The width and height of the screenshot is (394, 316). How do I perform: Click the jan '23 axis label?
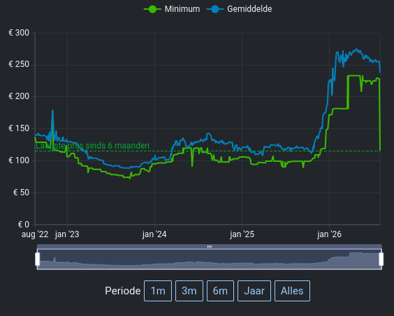[x=67, y=234]
